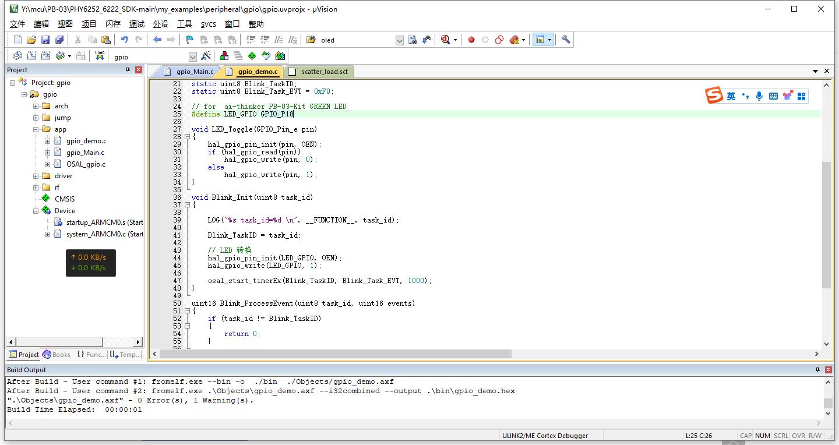Translate the current file icon

click(17, 56)
